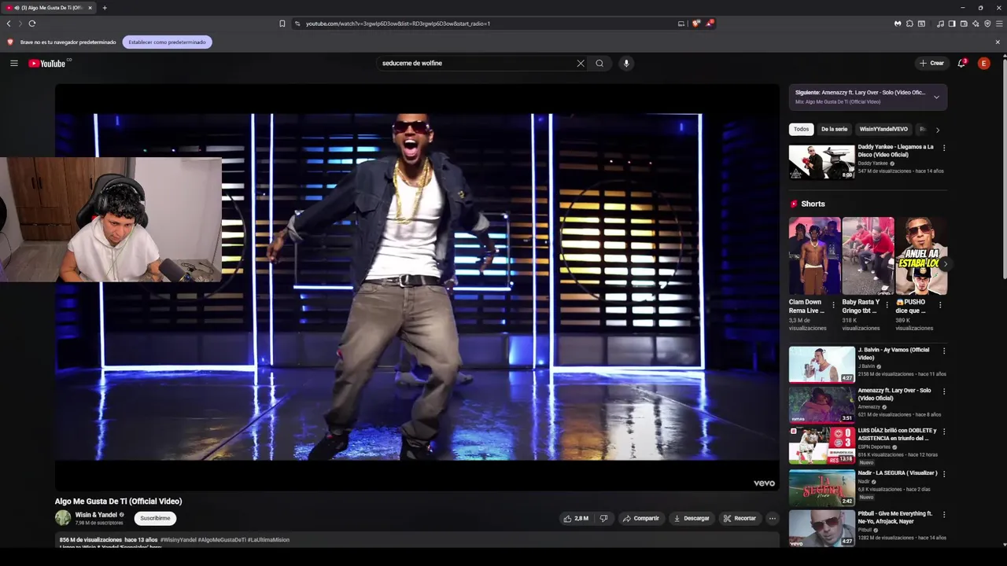Open a new browser tab
Image resolution: width=1007 pixels, height=566 pixels.
click(x=105, y=8)
